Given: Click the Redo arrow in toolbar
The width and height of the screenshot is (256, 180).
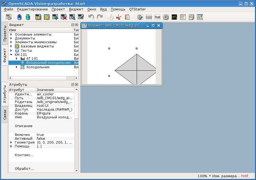Looking at the screenshot, I should coord(100,17).
